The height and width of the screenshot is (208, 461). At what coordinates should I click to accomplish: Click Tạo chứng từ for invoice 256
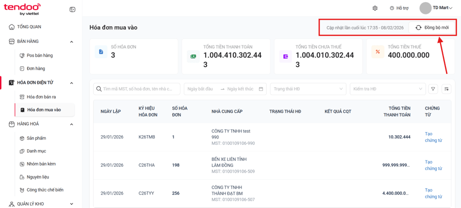(x=434, y=194)
